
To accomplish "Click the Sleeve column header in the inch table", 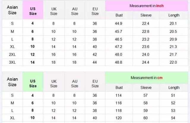I will (146, 15).
